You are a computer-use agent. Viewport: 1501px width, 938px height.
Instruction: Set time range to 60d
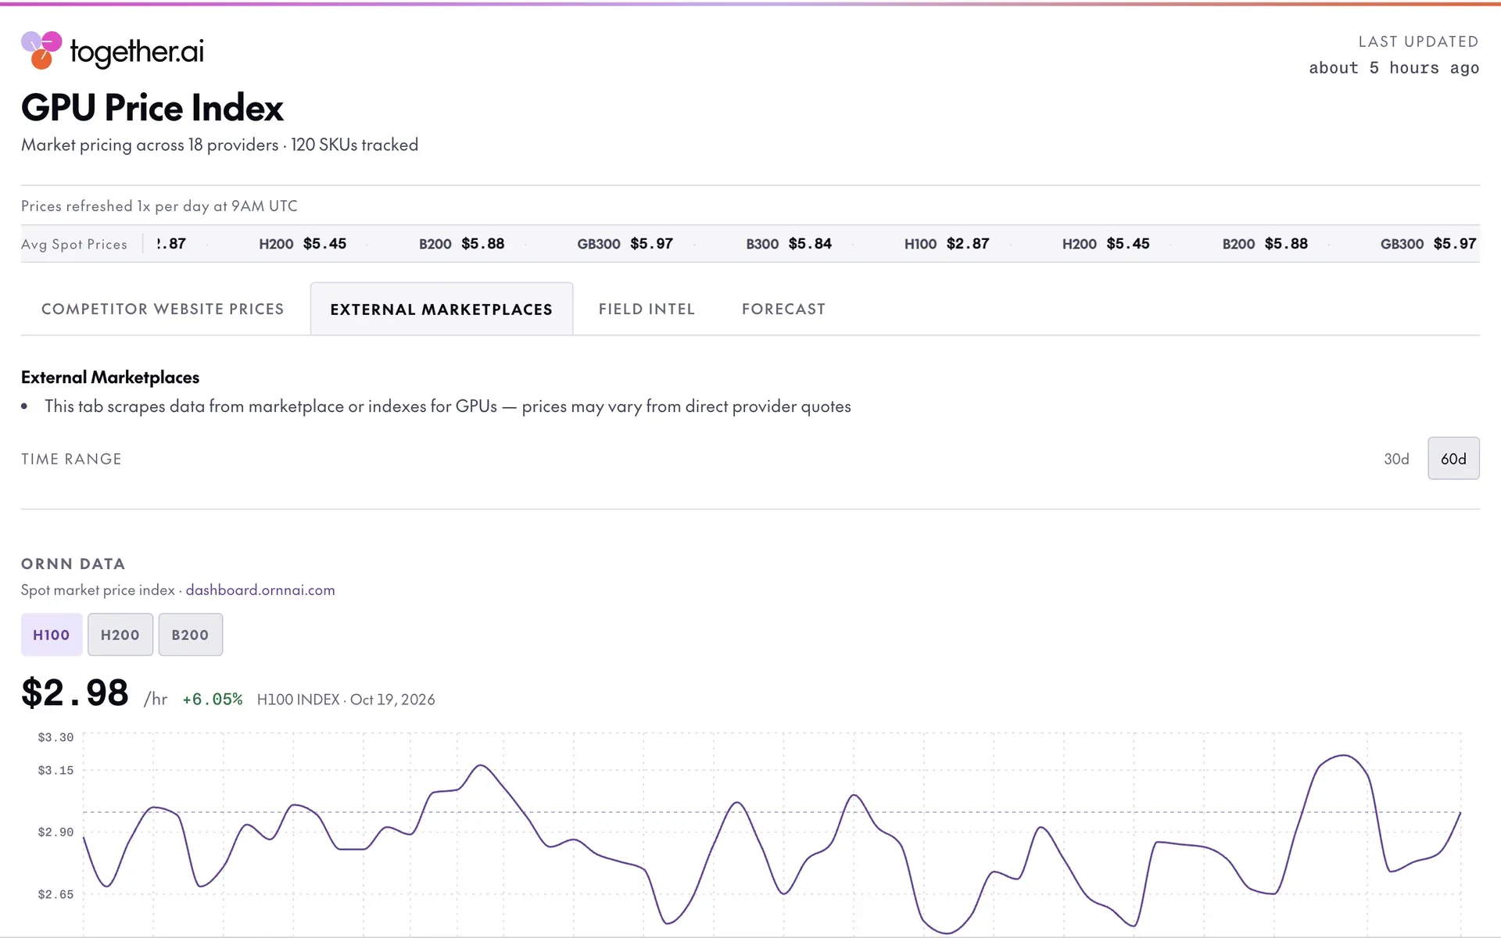coord(1453,459)
